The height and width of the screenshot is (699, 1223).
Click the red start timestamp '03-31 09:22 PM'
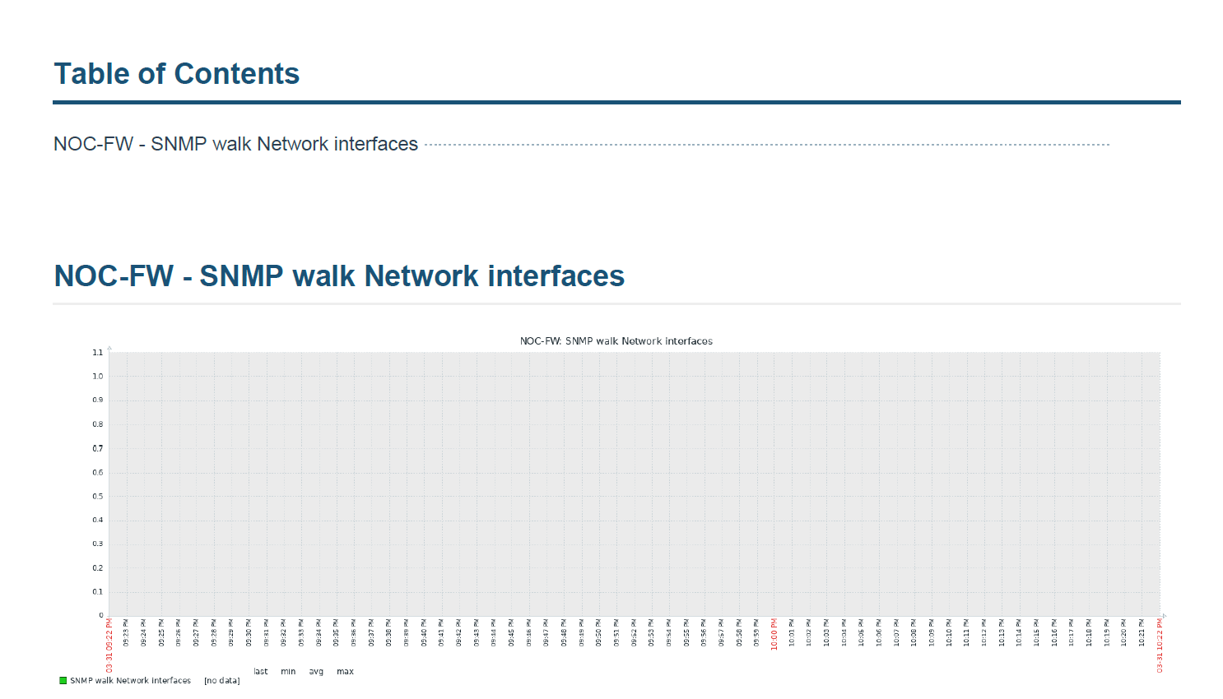click(x=109, y=646)
